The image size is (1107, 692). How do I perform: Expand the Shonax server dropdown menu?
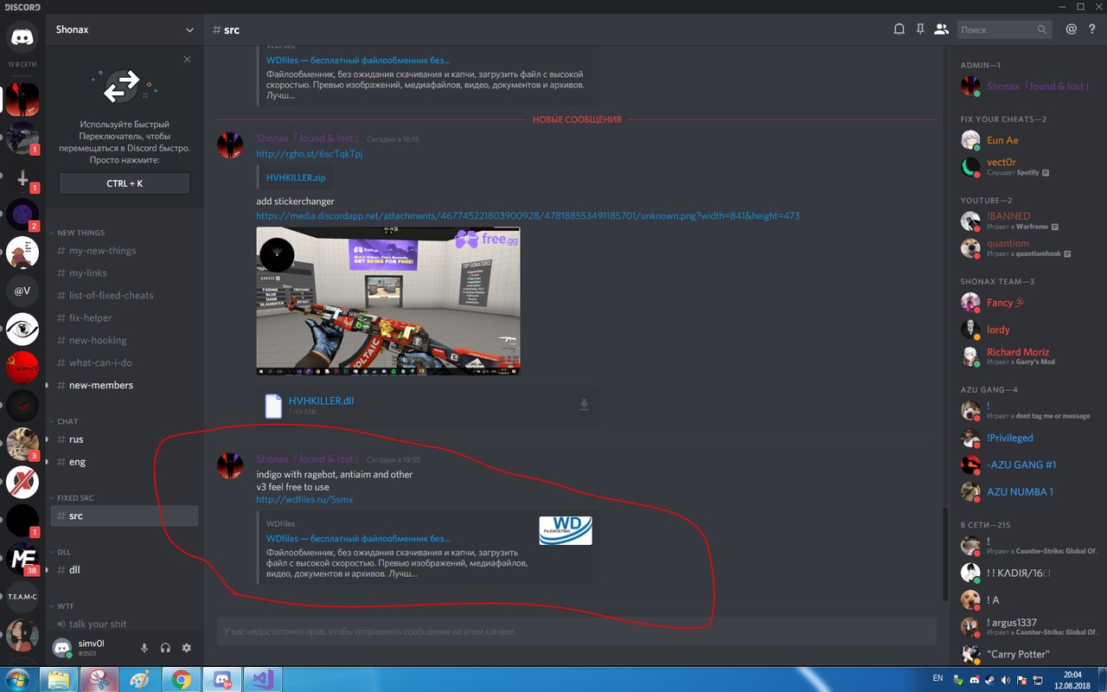(189, 30)
